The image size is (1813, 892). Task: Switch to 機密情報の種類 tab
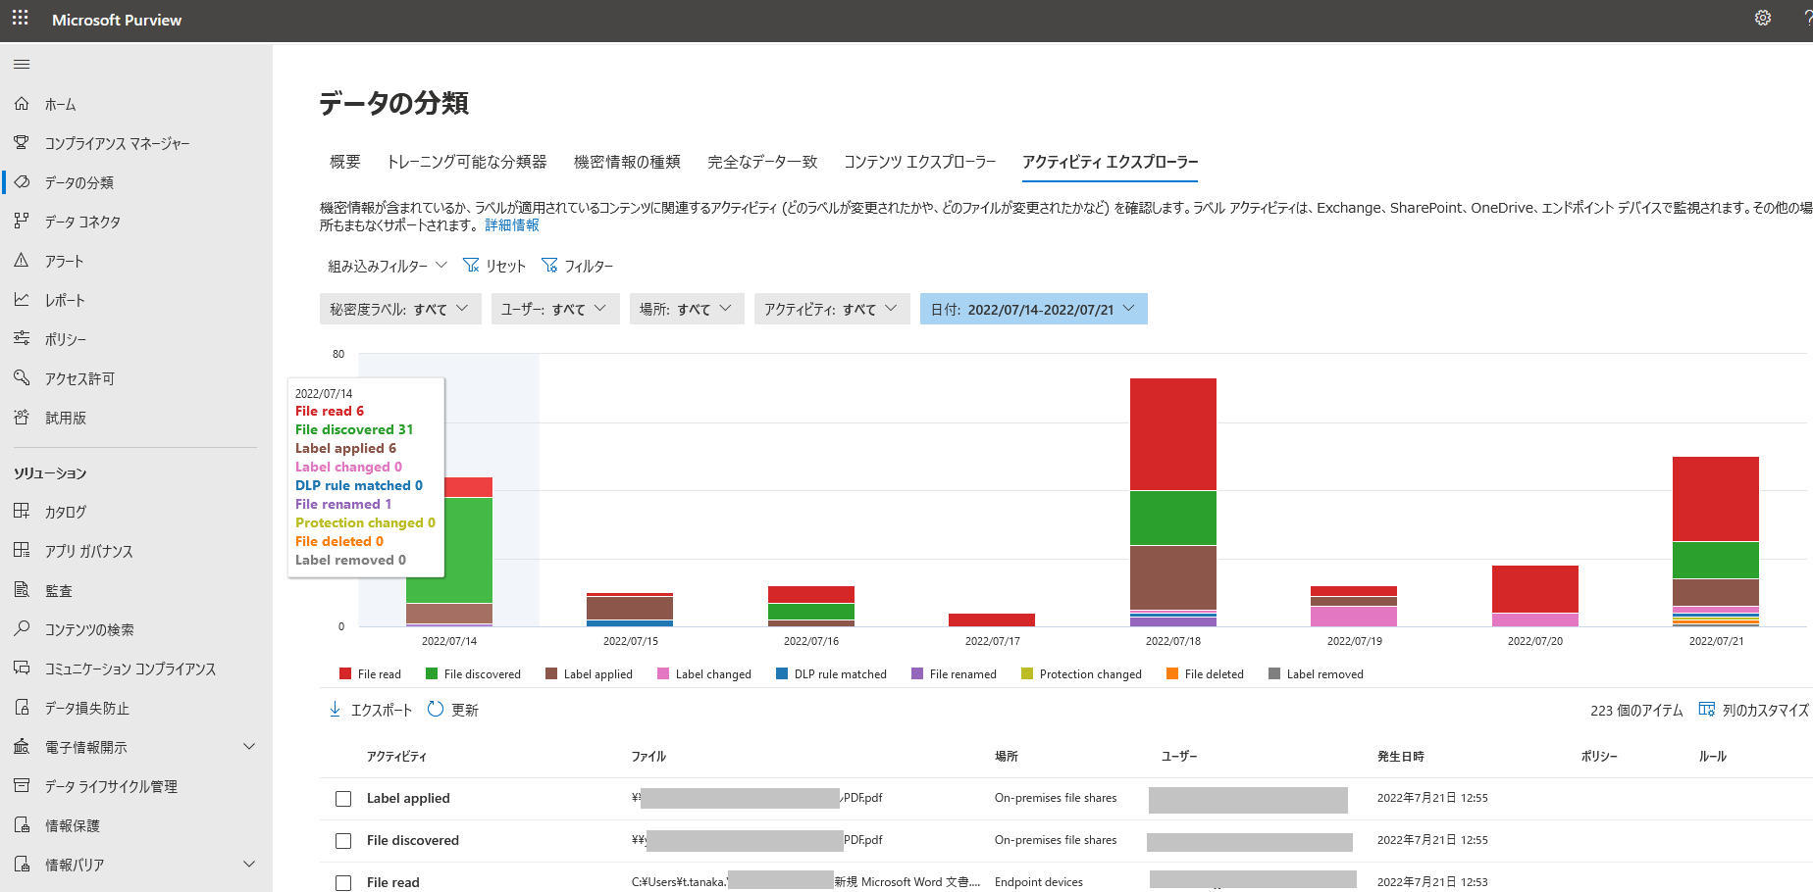(627, 162)
